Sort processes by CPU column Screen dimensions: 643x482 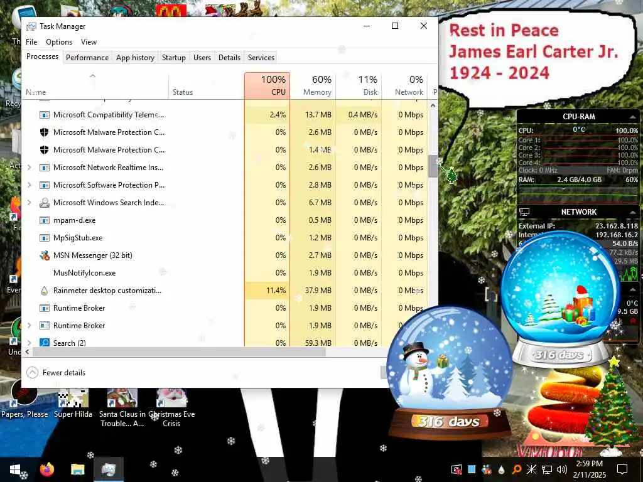pos(267,85)
